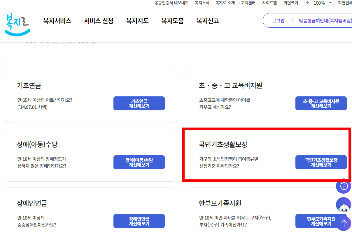Click the 초·중·고 교육비지원 계산해보기 button

(x=321, y=103)
